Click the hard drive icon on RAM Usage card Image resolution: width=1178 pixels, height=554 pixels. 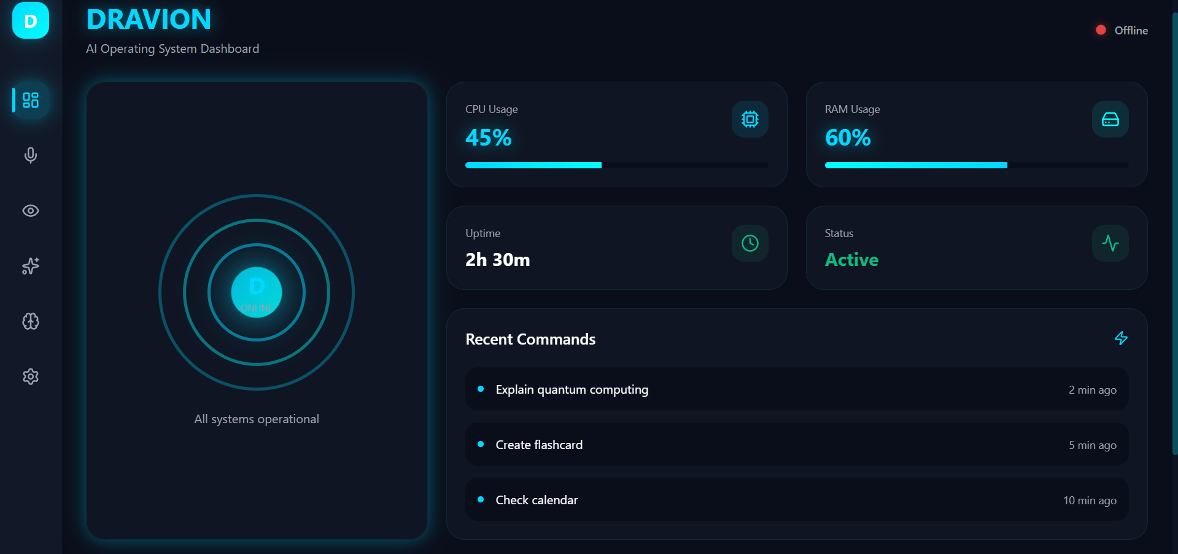(1110, 119)
